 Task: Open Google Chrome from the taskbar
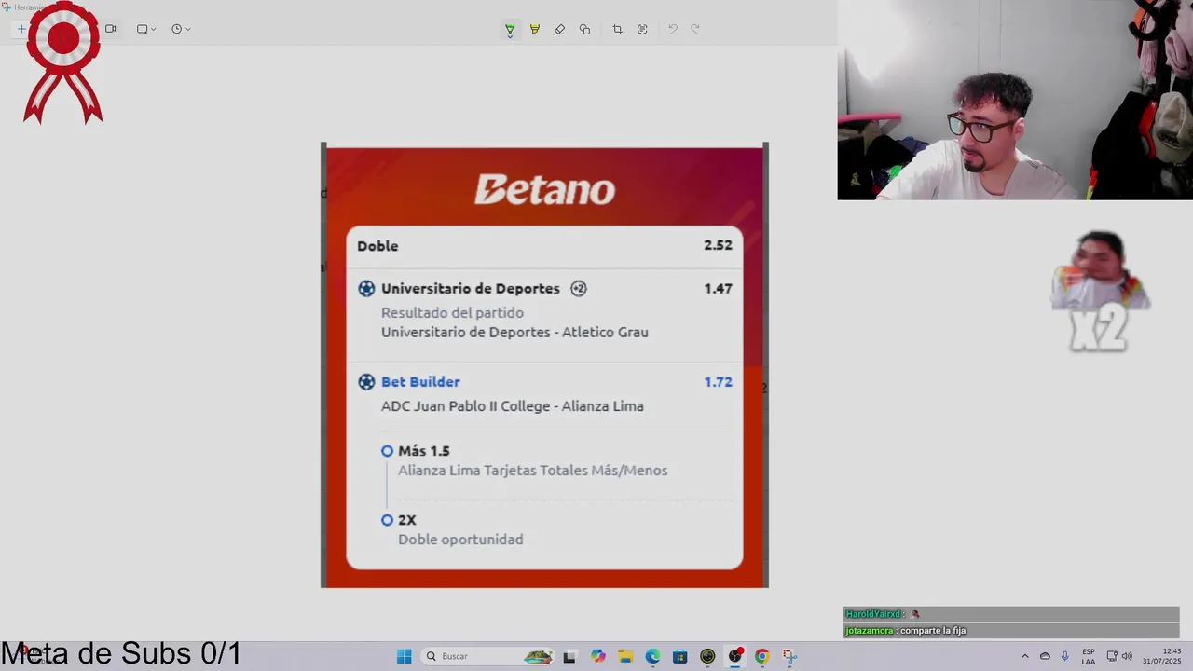(x=761, y=656)
